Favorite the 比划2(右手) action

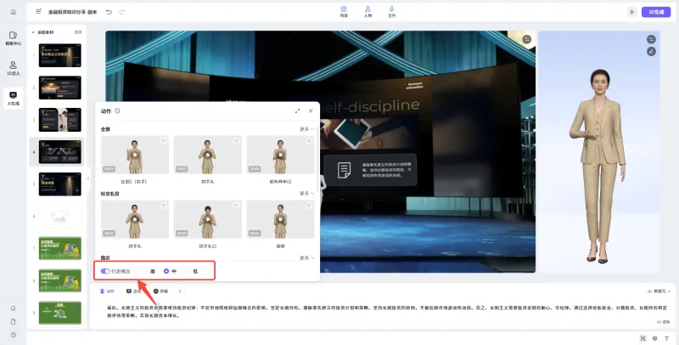pyautogui.click(x=163, y=141)
